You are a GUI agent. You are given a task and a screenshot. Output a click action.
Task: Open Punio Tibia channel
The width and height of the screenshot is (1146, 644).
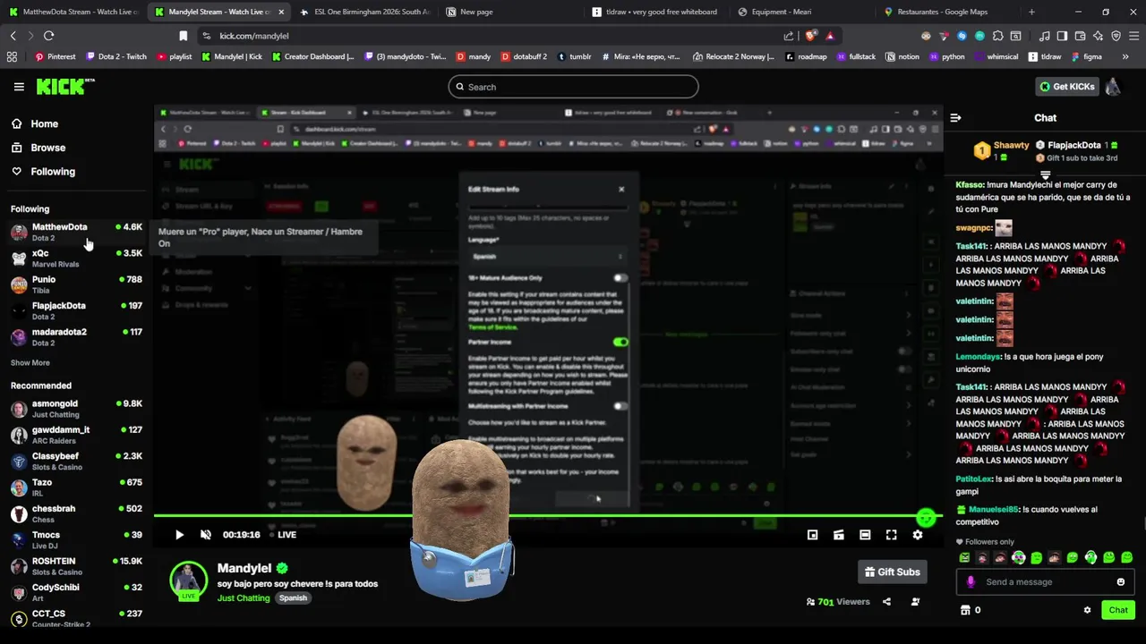(76, 284)
